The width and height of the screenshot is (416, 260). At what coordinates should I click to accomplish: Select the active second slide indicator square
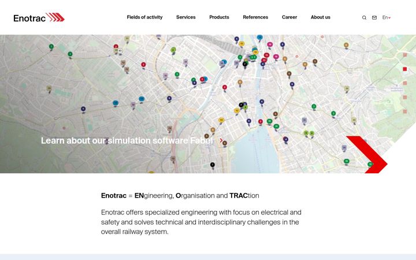click(x=405, y=69)
